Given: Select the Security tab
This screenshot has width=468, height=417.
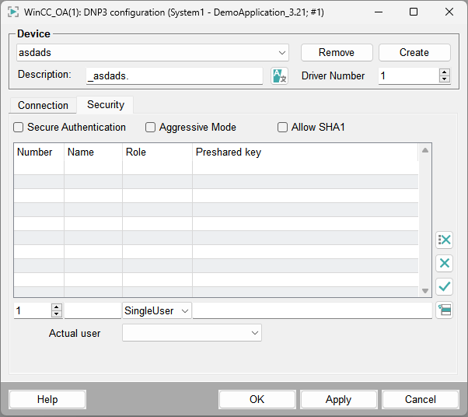Looking at the screenshot, I should [x=106, y=105].
